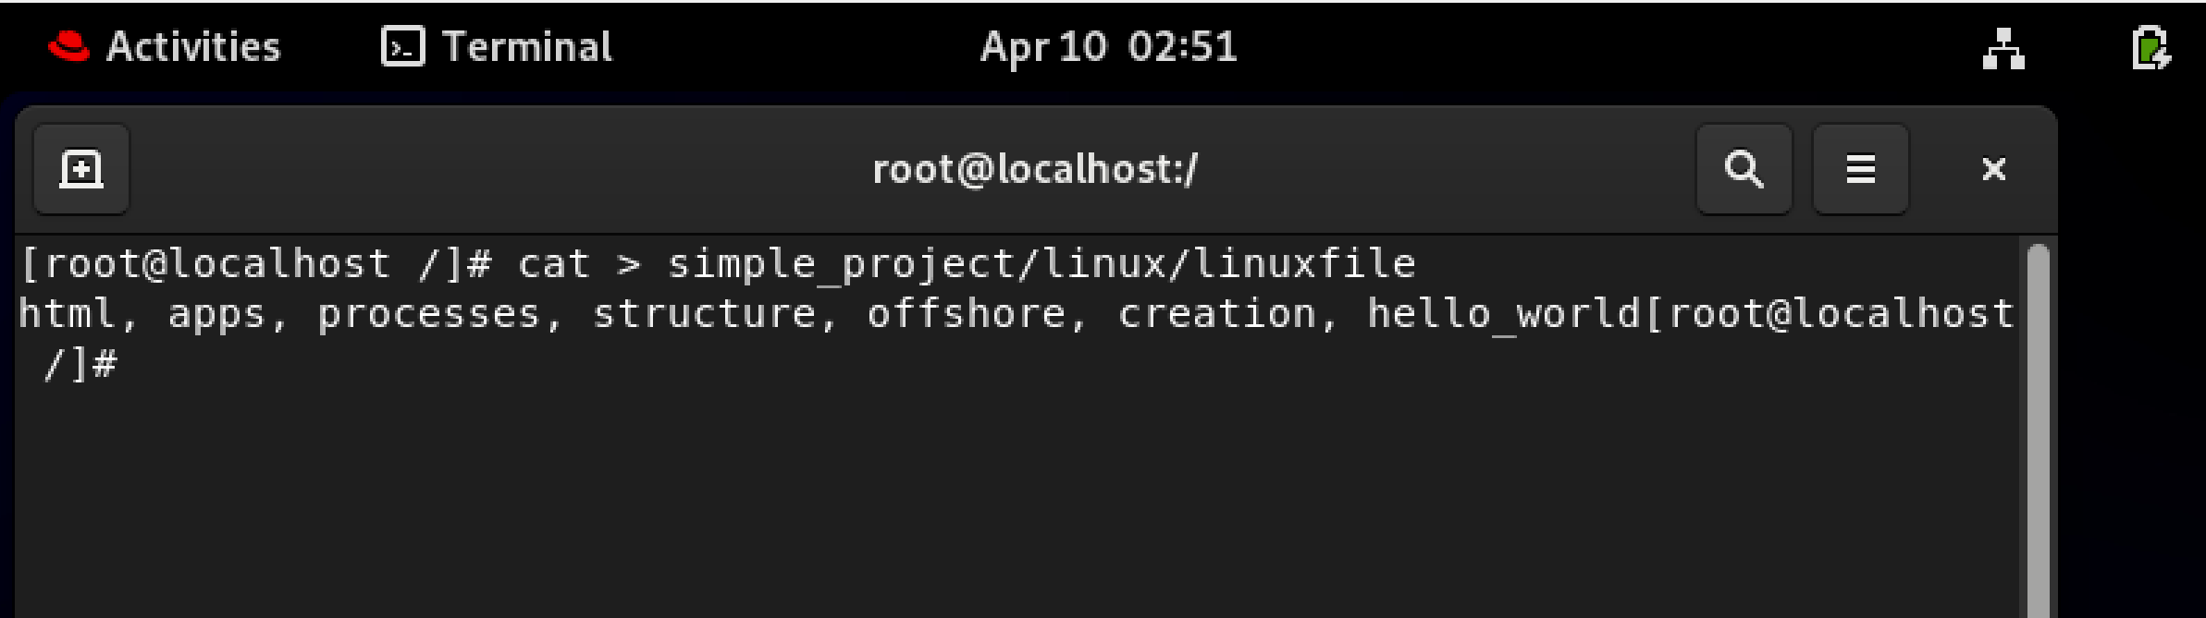
Task: Click the wired network status icon
Action: pyautogui.click(x=2003, y=48)
